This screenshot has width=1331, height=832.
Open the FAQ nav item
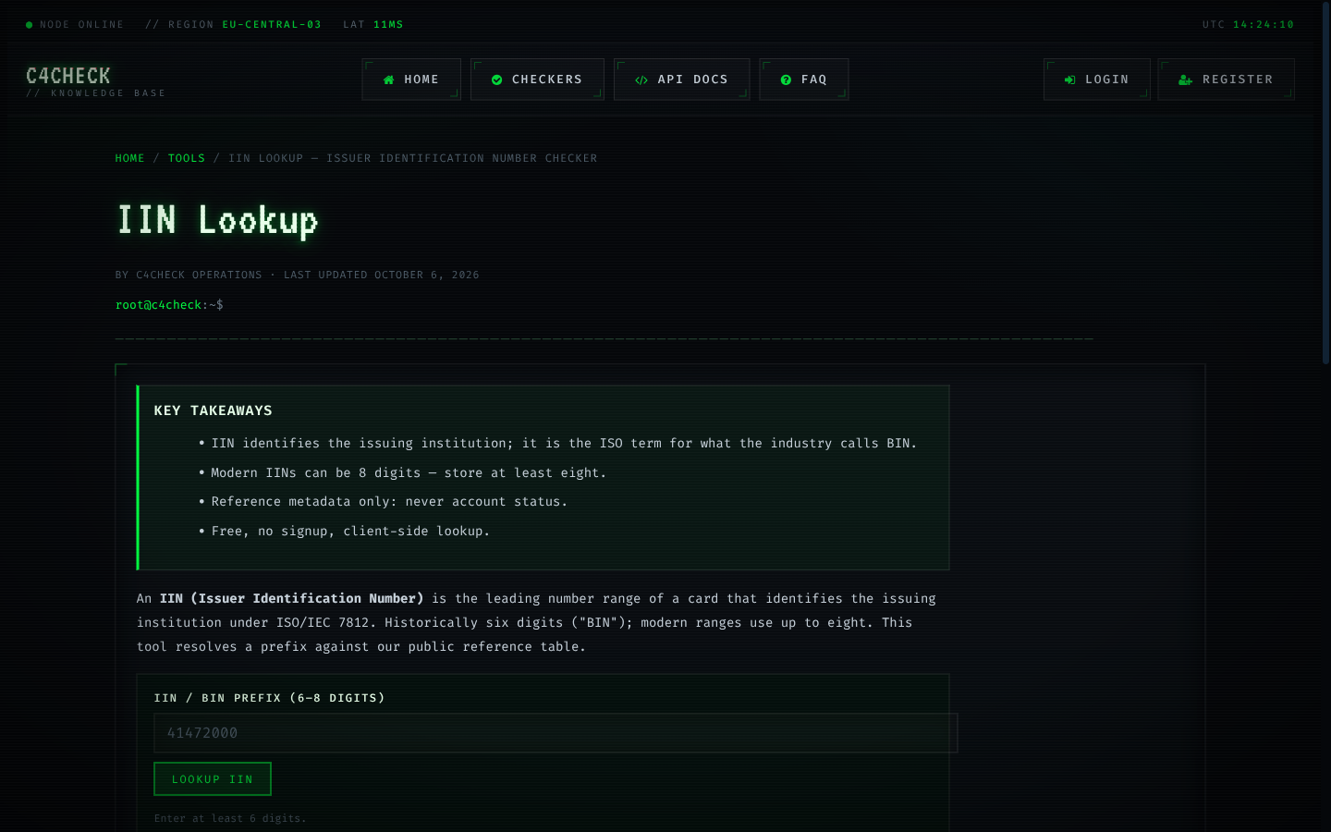click(x=804, y=80)
